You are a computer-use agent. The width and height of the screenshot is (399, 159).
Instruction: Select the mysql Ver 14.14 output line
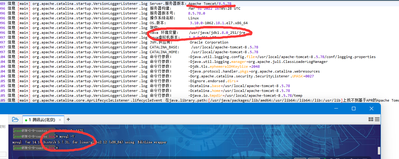pyautogui.click(x=89, y=142)
